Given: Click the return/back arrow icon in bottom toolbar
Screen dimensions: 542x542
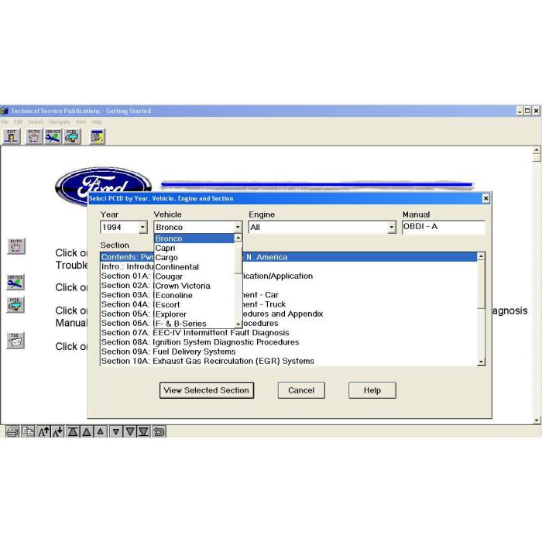Looking at the screenshot, I should 159,431.
